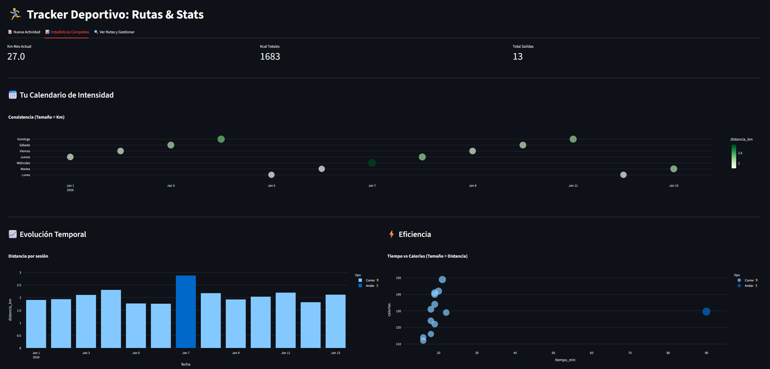Click the dark blue Jan 7 bar

pos(186,311)
